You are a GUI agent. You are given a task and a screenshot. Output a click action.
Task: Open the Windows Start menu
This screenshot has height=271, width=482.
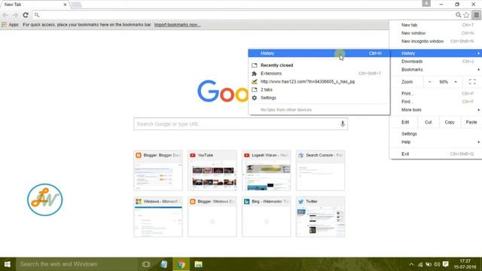[8, 264]
